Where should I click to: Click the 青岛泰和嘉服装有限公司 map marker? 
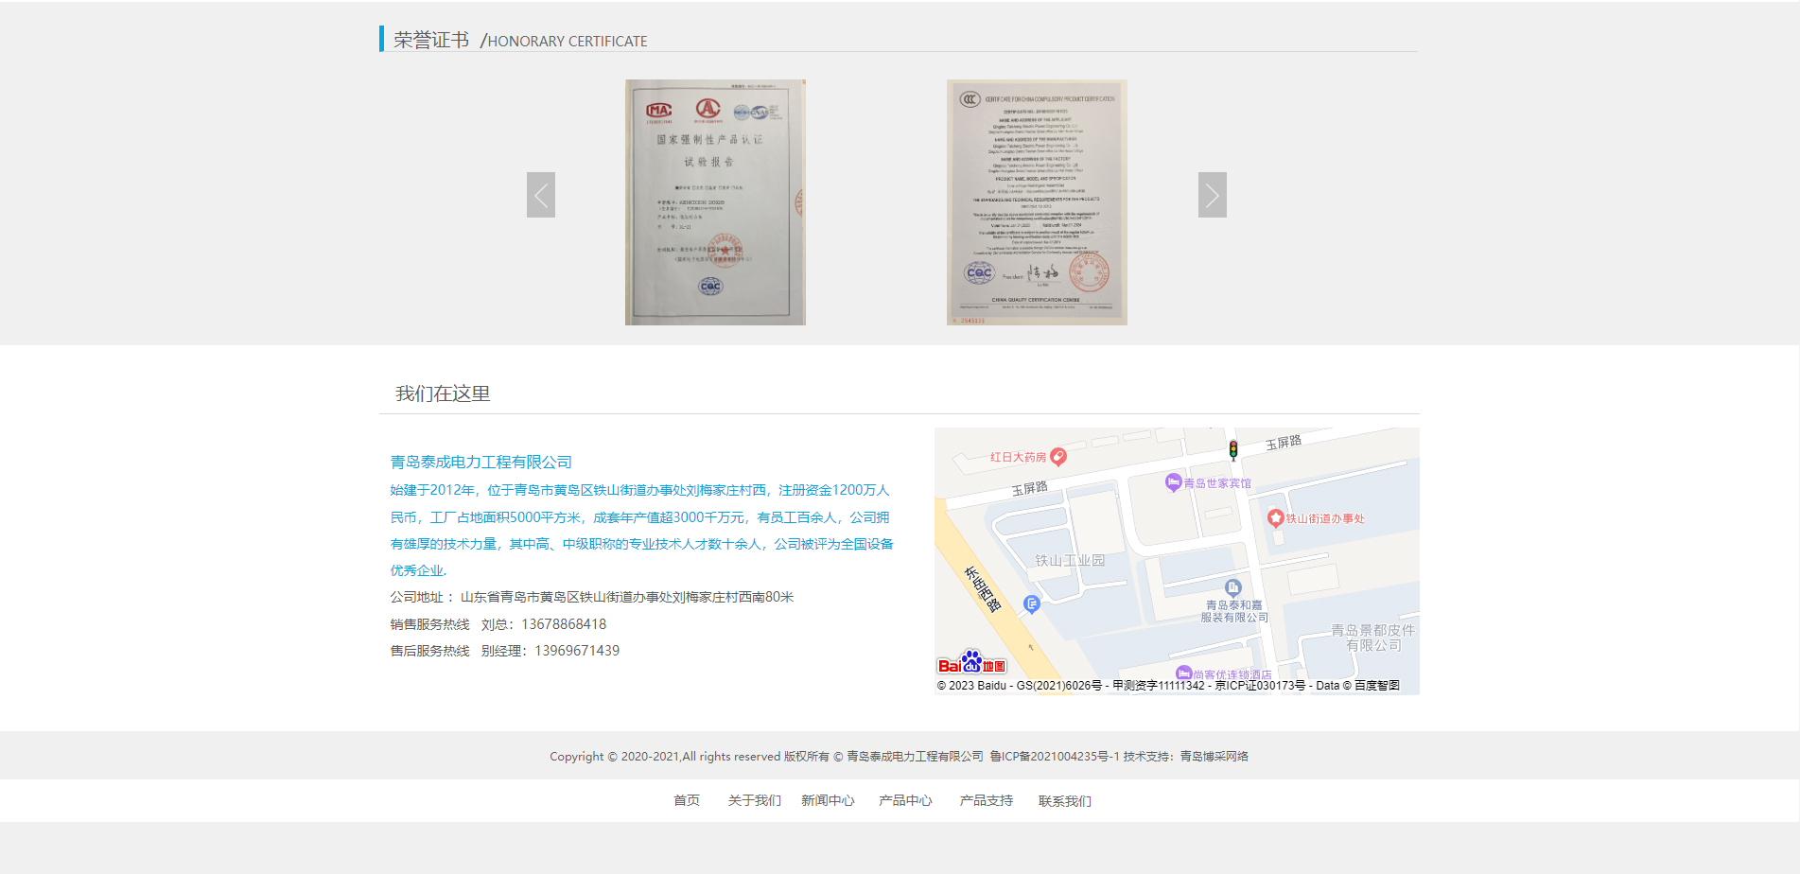(x=1232, y=588)
